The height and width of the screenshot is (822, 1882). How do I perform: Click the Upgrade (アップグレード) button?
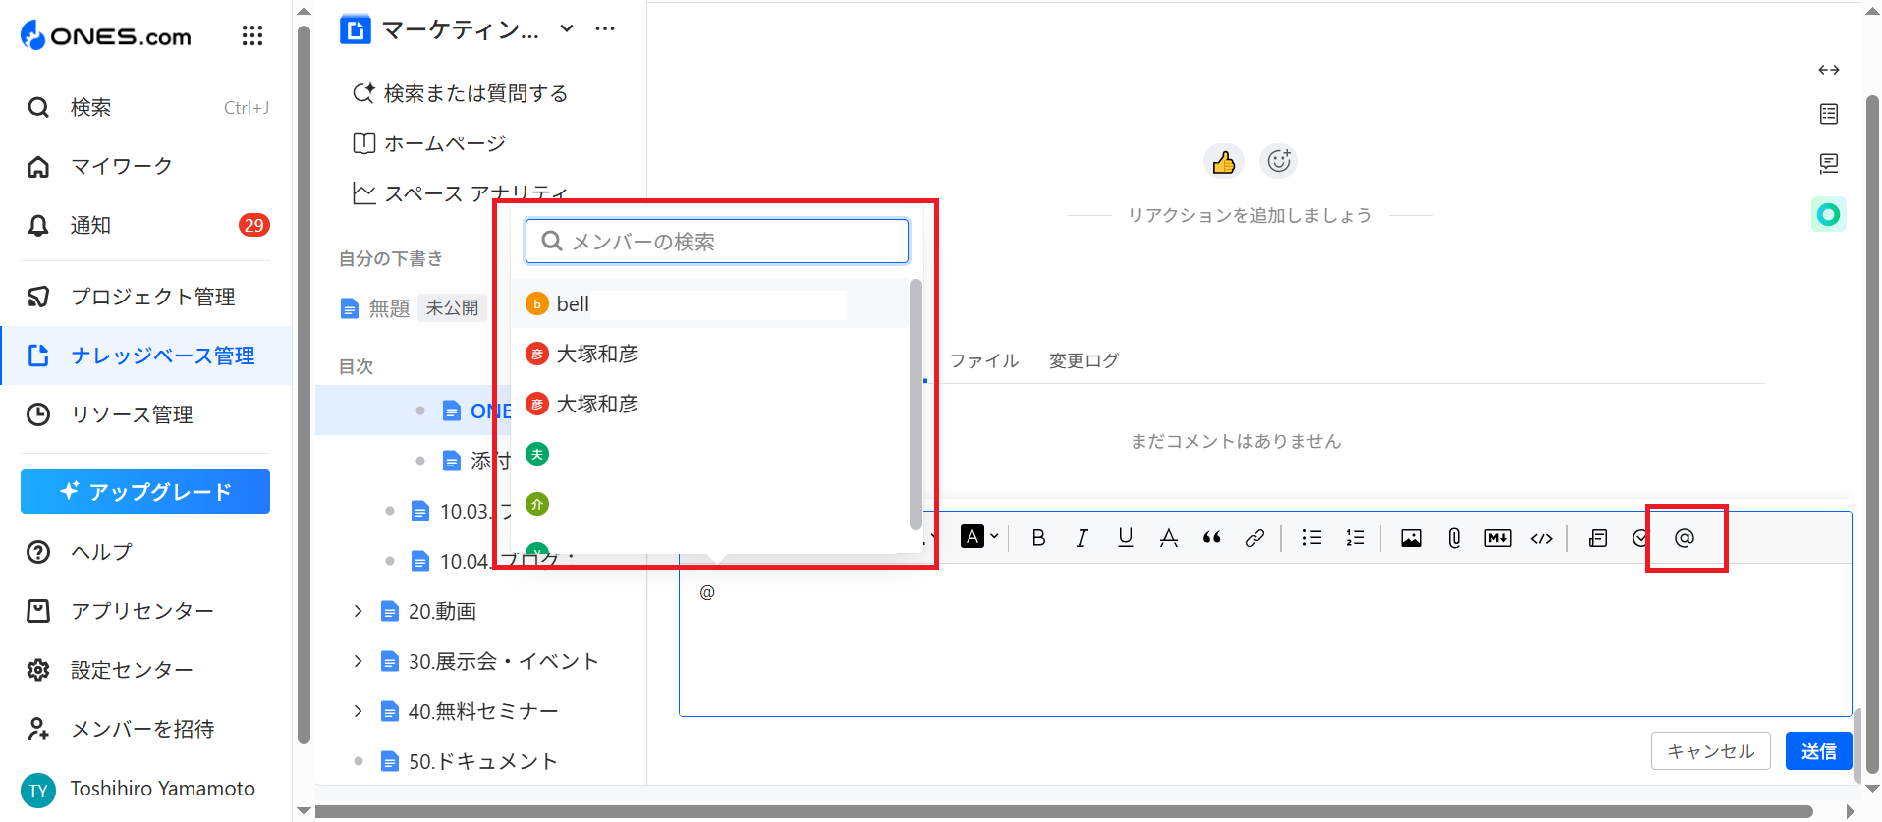pos(145,491)
